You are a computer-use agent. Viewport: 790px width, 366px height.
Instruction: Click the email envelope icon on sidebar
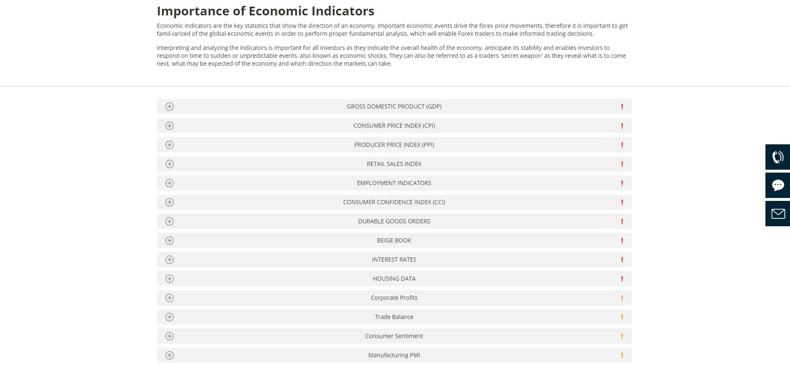777,213
